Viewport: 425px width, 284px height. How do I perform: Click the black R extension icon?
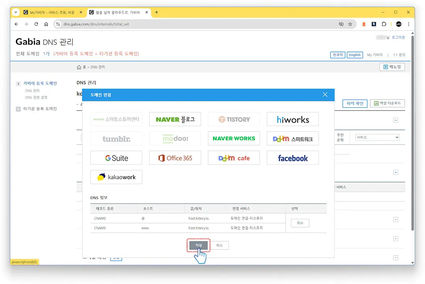[374, 24]
